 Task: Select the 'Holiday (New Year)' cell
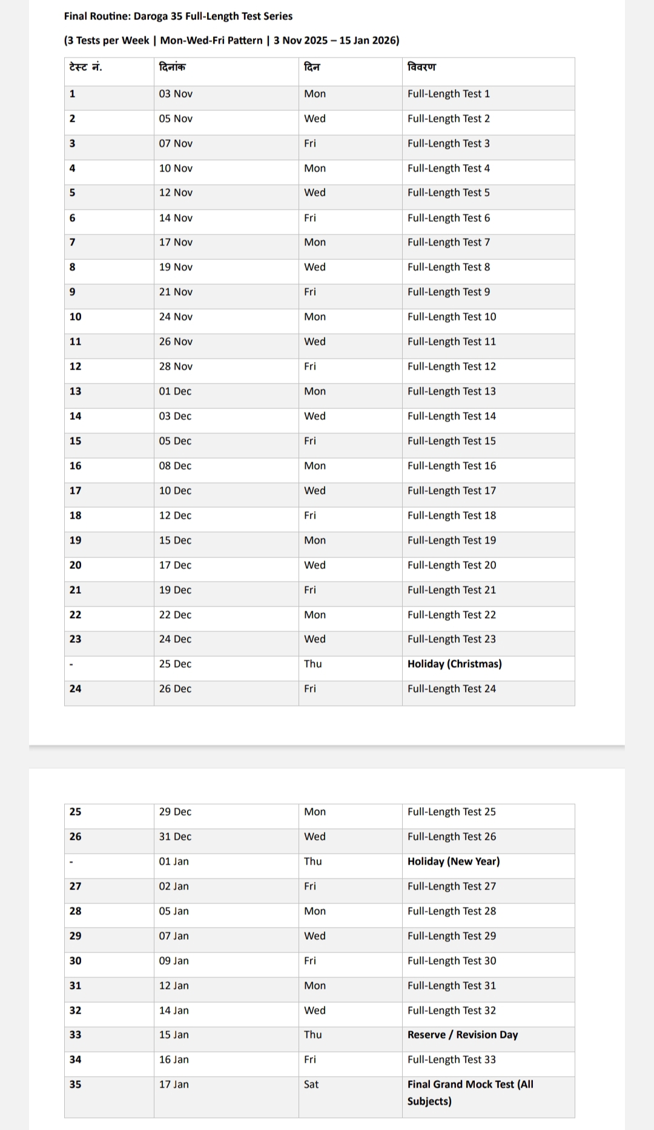click(454, 862)
